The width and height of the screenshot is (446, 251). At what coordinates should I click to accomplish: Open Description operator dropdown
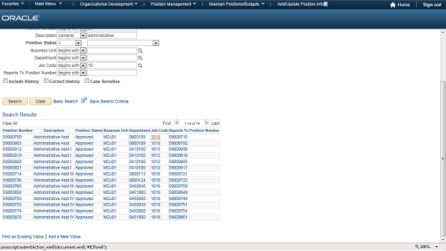tap(83, 36)
